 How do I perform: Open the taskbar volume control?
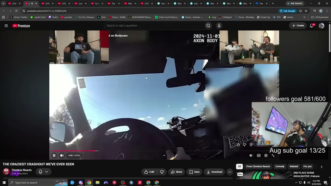(x=309, y=183)
